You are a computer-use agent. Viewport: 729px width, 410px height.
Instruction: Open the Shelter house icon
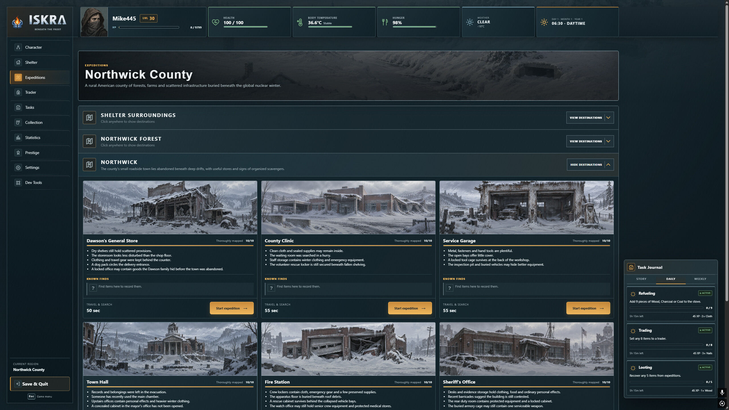[18, 62]
